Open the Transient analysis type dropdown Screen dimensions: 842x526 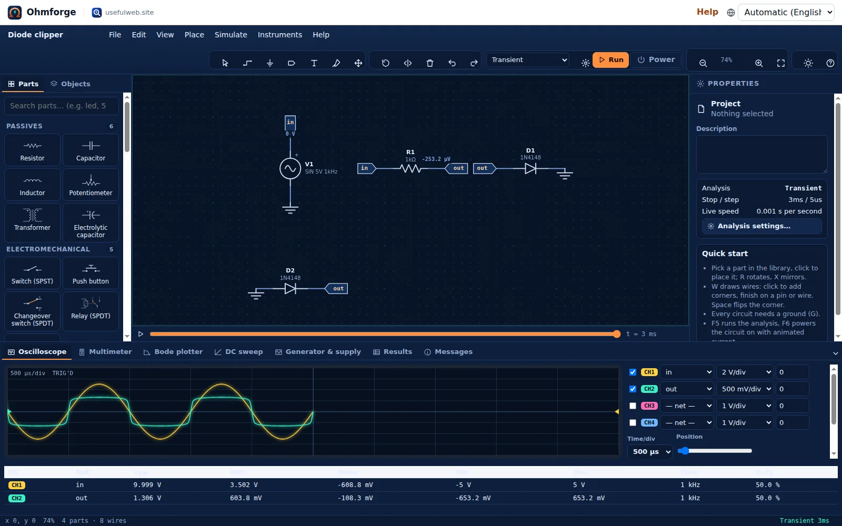pos(528,60)
